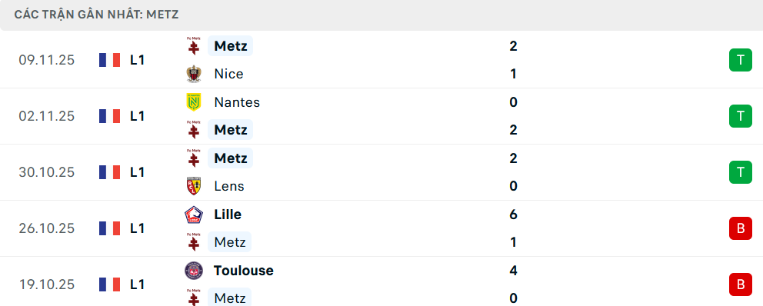Click the 30.10.25 match date
The height and width of the screenshot is (306, 763).
click(x=47, y=172)
